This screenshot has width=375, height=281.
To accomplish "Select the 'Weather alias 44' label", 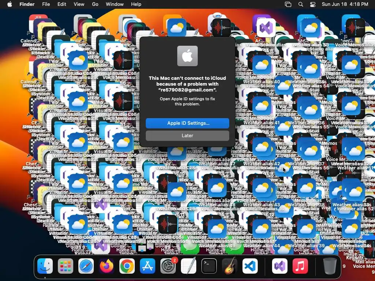I will [x=261, y=246].
